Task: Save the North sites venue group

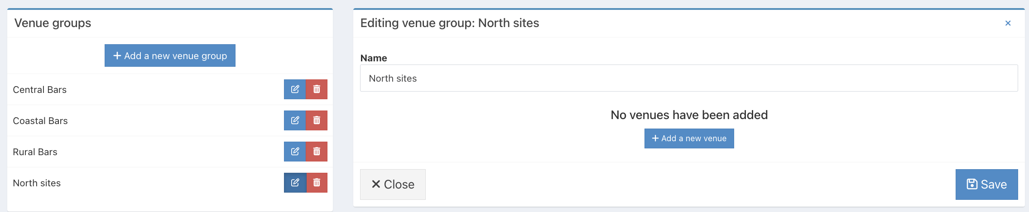Action: [986, 184]
